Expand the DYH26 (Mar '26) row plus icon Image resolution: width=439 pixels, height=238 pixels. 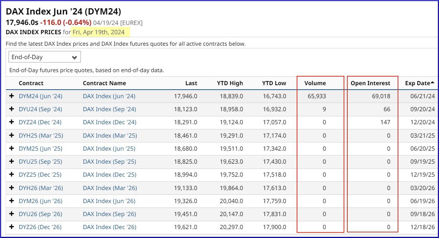(12, 188)
